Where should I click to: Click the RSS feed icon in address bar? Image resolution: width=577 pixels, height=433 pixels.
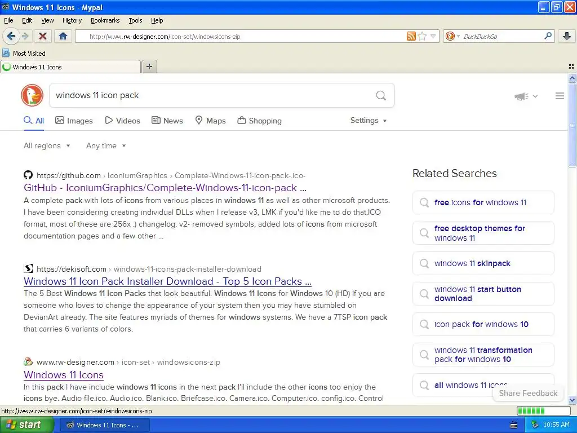click(x=411, y=36)
